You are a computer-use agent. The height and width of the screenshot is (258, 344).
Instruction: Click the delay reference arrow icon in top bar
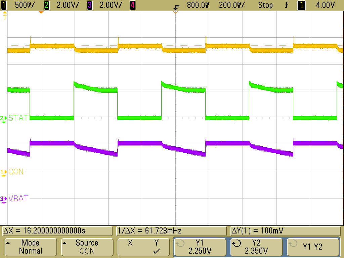pos(176,8)
